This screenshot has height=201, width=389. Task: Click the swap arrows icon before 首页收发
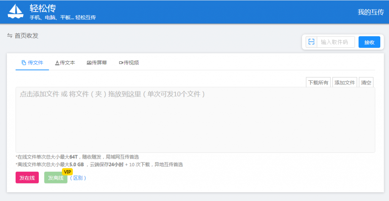pos(10,36)
